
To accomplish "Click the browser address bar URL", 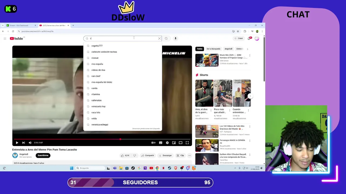I will pyautogui.click(x=38, y=31).
